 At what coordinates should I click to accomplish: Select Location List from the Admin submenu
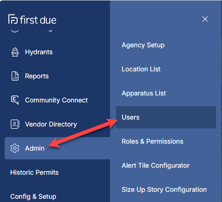141,69
